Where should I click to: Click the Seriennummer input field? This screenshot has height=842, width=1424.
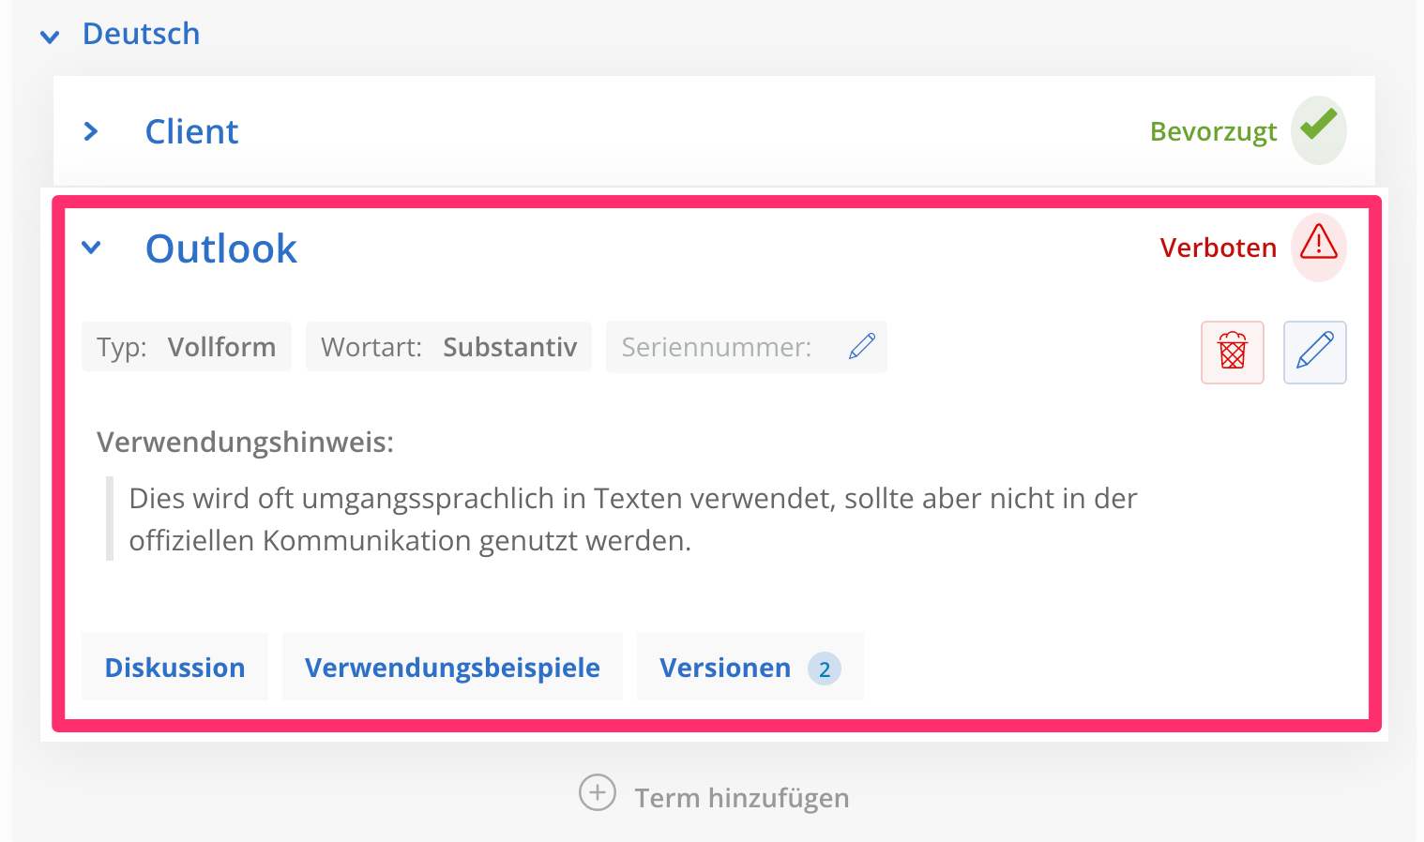point(747,347)
